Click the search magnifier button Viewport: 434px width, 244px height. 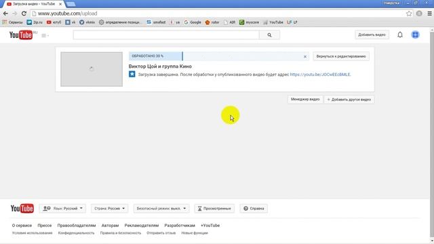269,35
